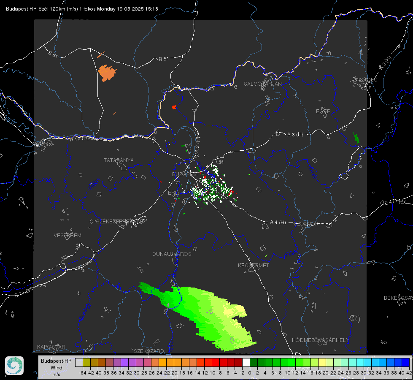Click the radar title text with date 19-05-2025
This screenshot has height=380, width=413.
pos(82,9)
